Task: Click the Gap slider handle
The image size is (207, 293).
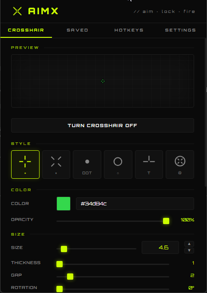Action: point(70,277)
